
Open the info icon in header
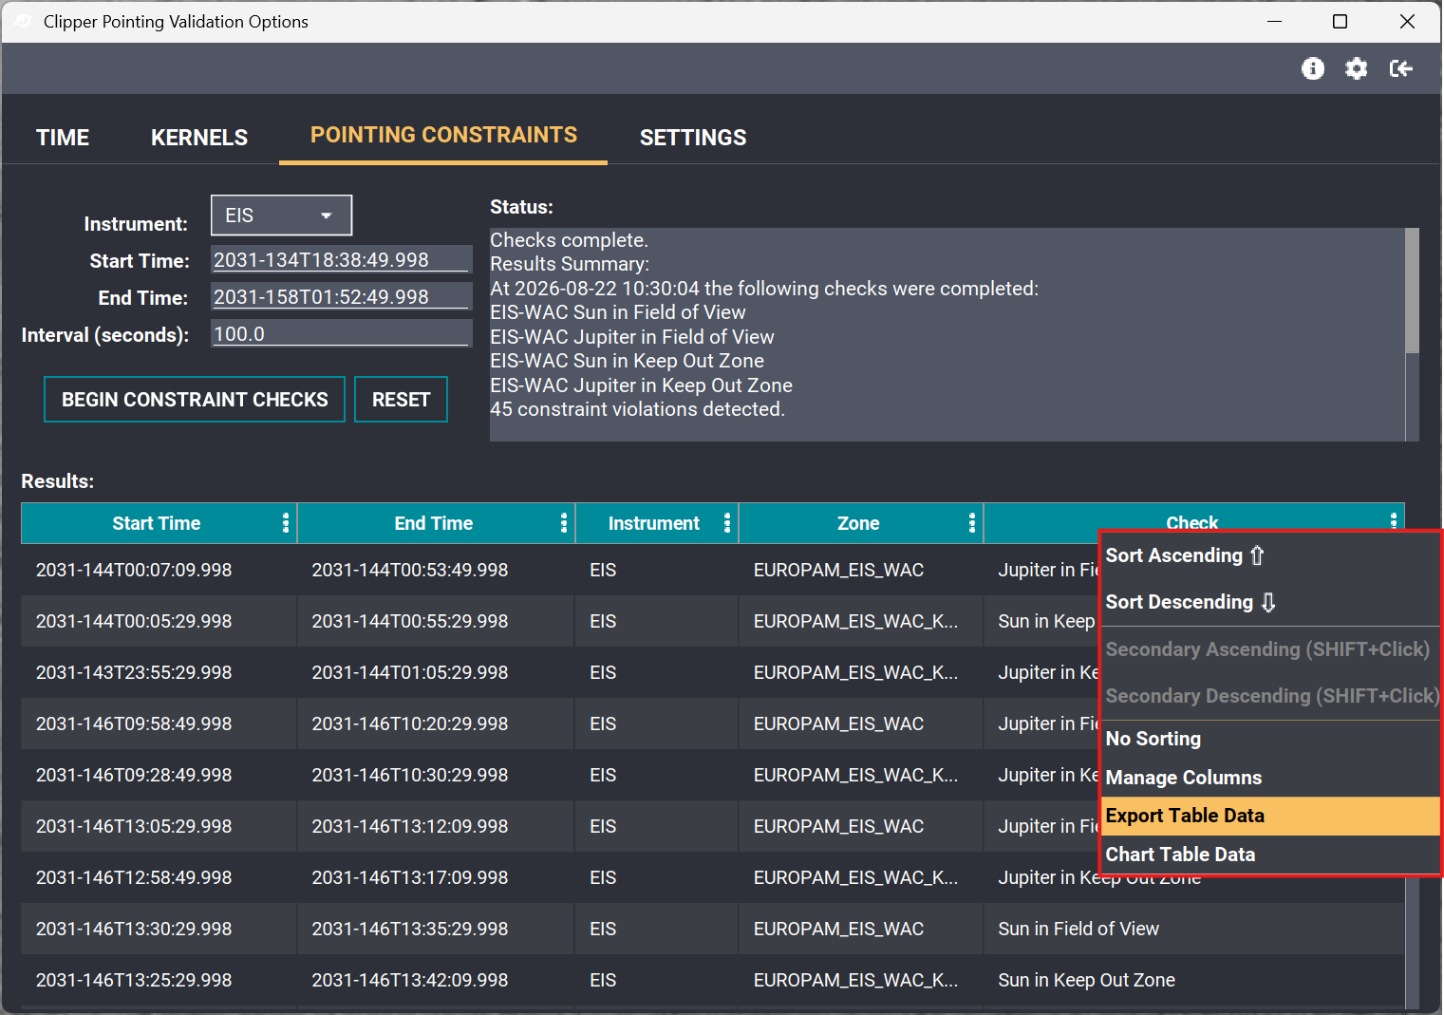point(1313,68)
